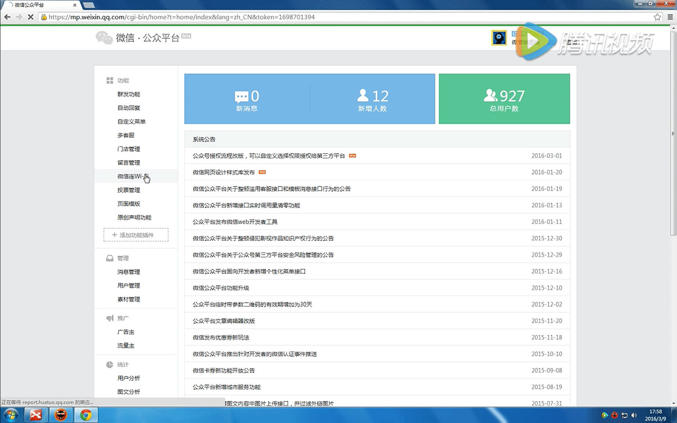
Task: Open announcement 二维码的有效期增加为30天
Action: pos(252,304)
